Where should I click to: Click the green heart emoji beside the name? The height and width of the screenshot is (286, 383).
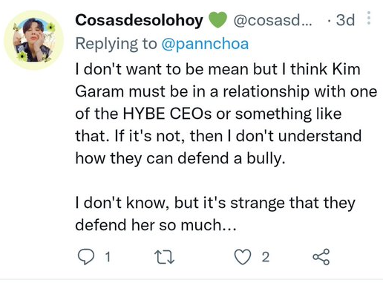217,20
